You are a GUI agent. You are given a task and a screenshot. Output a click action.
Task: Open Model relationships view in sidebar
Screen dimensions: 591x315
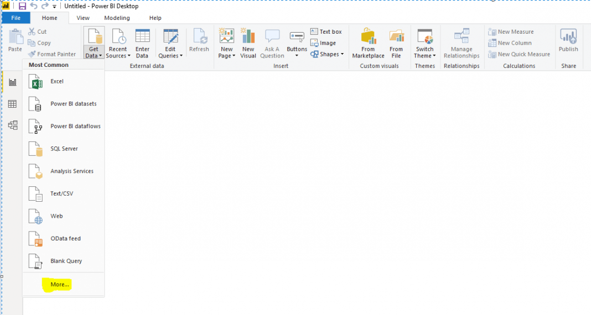pyautogui.click(x=12, y=125)
